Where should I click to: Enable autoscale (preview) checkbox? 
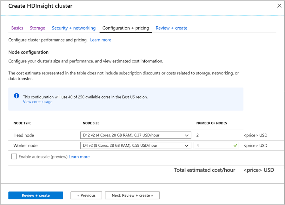coord(14,157)
